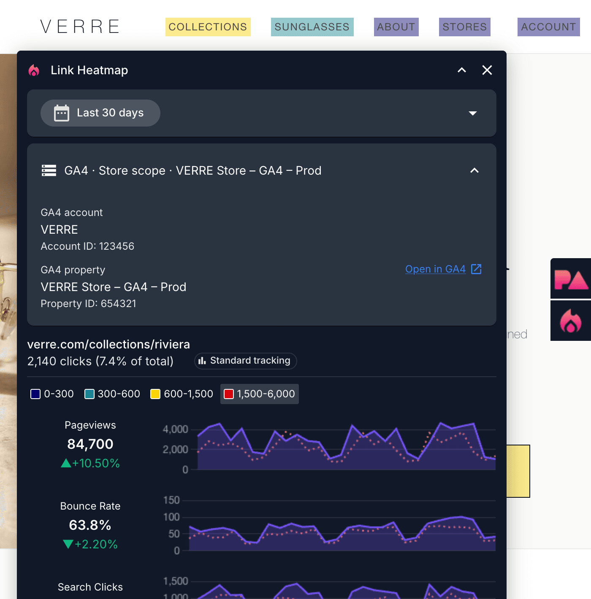Click the Search Clicks metric label
Screen dimensions: 591x599
[90, 587]
